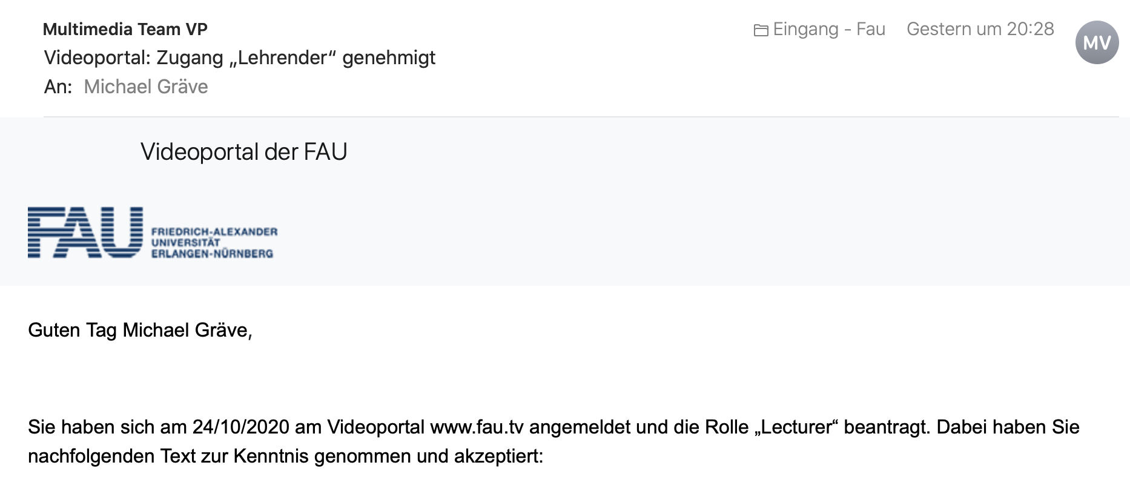The image size is (1130, 488).
Task: Click the Videoportal der FAU heading
Action: (x=243, y=151)
